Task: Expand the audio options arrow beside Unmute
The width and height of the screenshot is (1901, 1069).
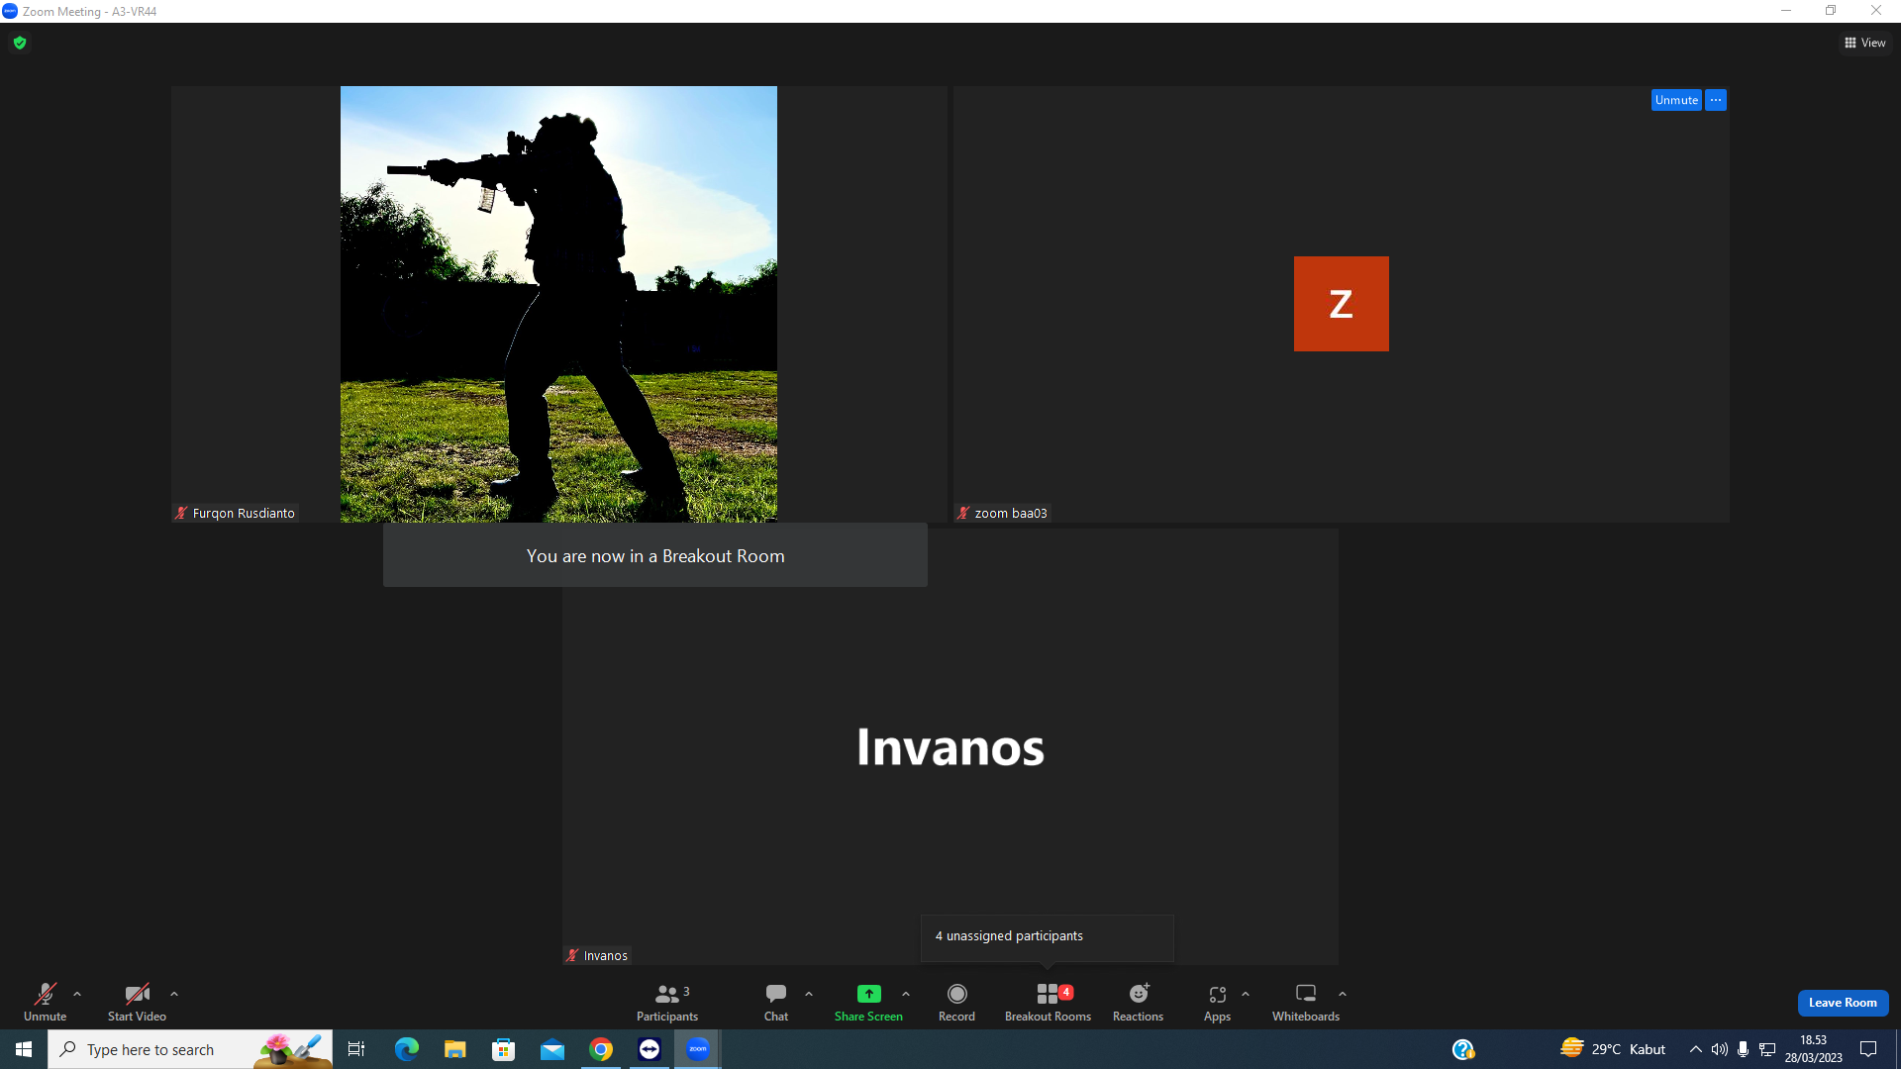Action: click(x=77, y=994)
